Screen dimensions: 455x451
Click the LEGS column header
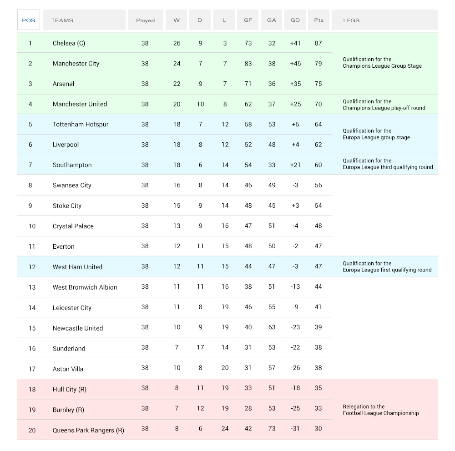tap(351, 20)
